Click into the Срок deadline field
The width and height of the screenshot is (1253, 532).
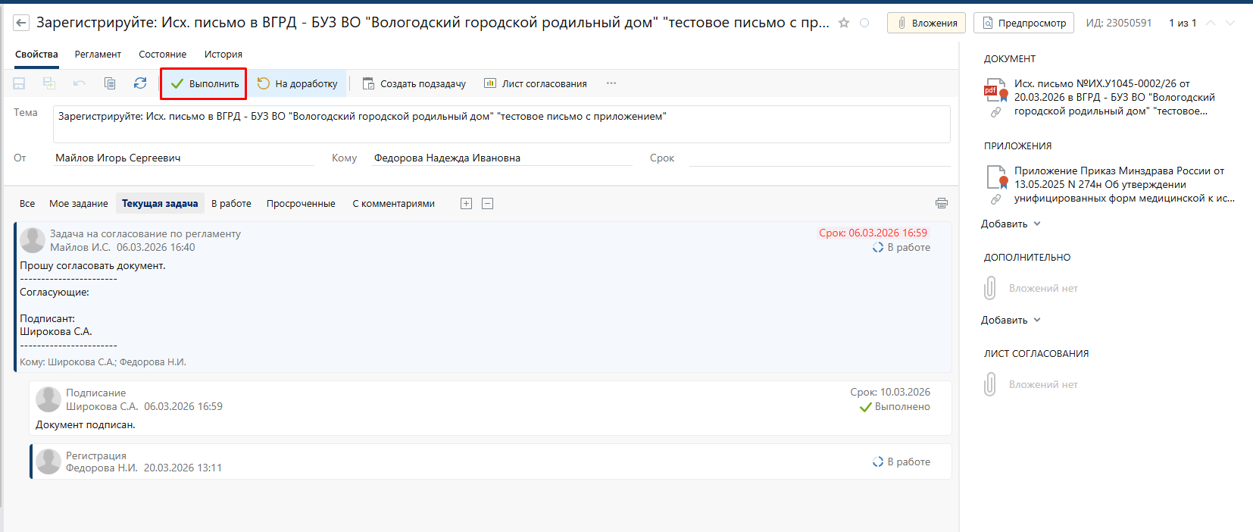pos(818,158)
